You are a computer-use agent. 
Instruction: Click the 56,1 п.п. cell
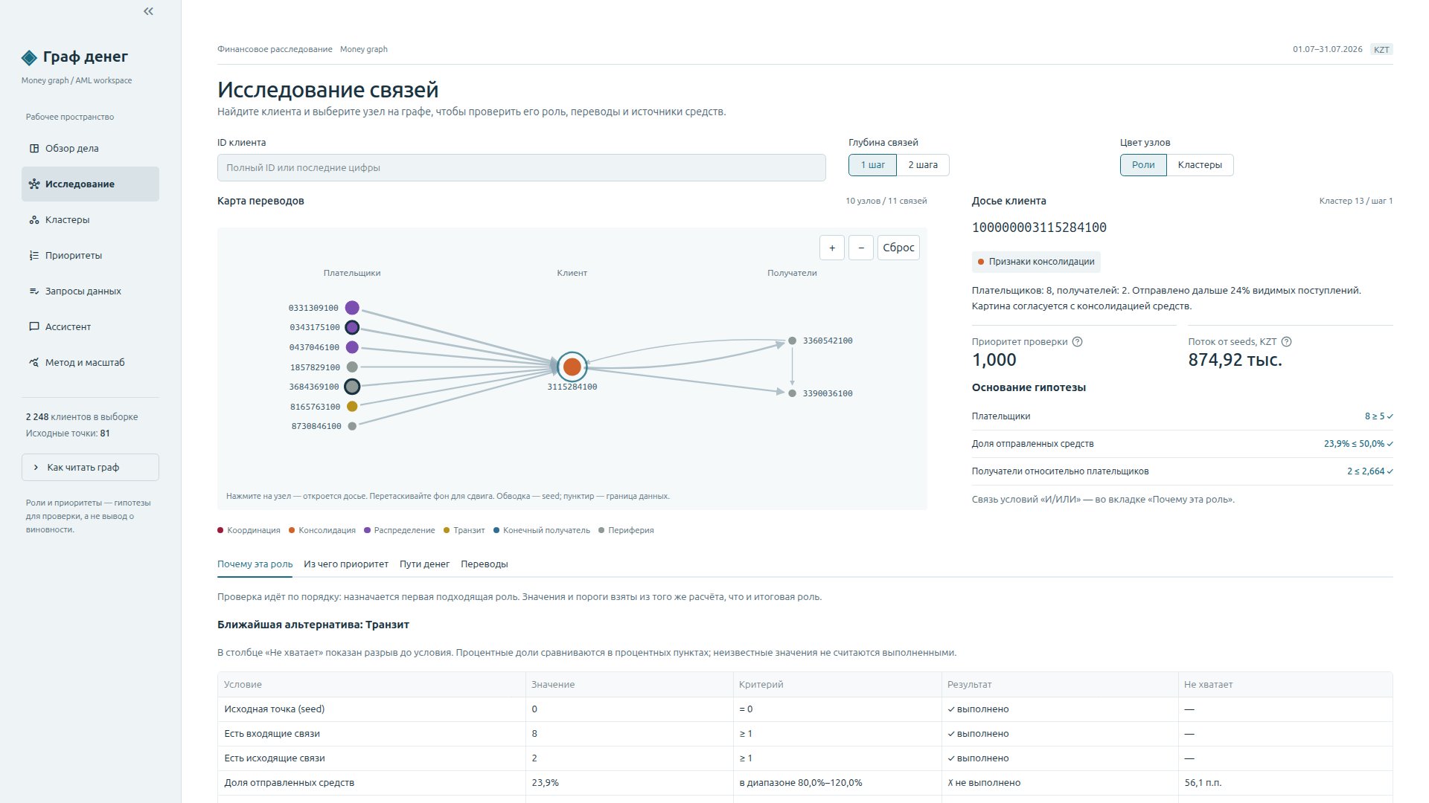(1285, 783)
